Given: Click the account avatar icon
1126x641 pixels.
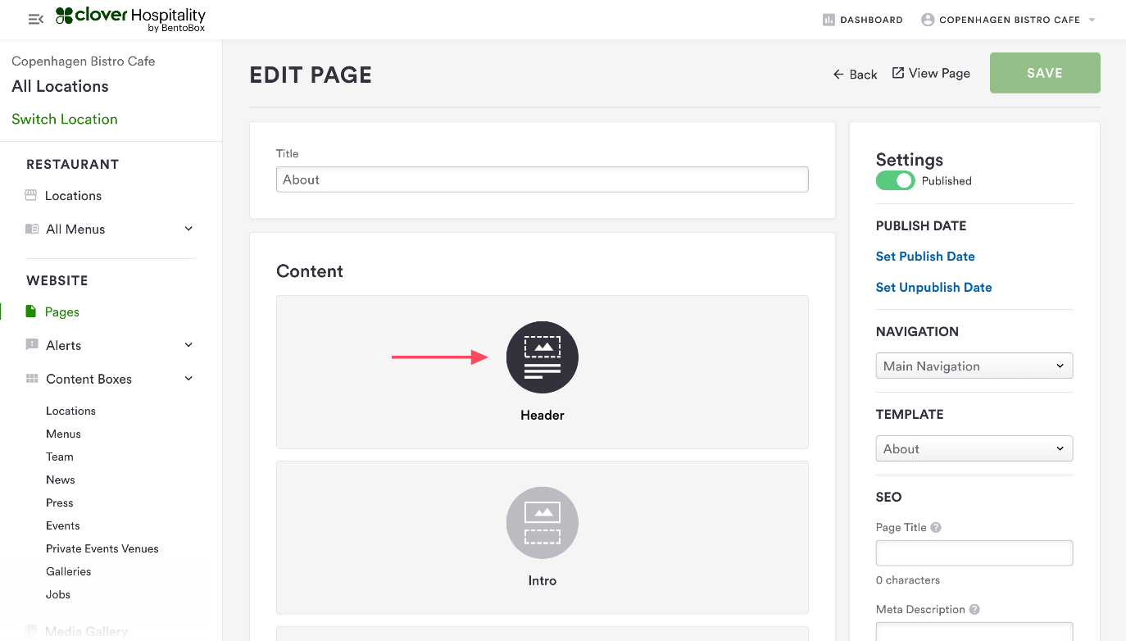Looking at the screenshot, I should [928, 20].
